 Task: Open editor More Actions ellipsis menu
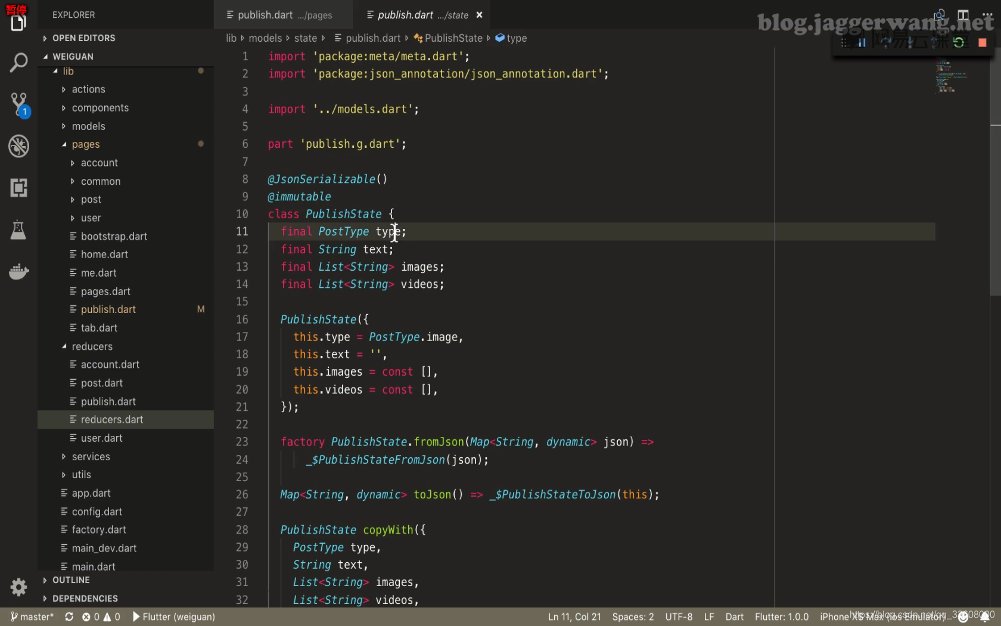987,14
